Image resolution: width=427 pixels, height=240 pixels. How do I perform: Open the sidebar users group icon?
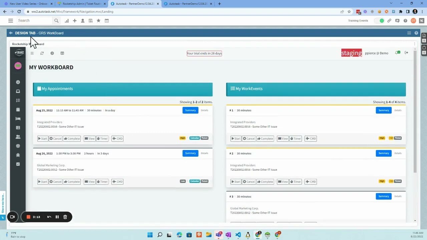[x=18, y=137]
